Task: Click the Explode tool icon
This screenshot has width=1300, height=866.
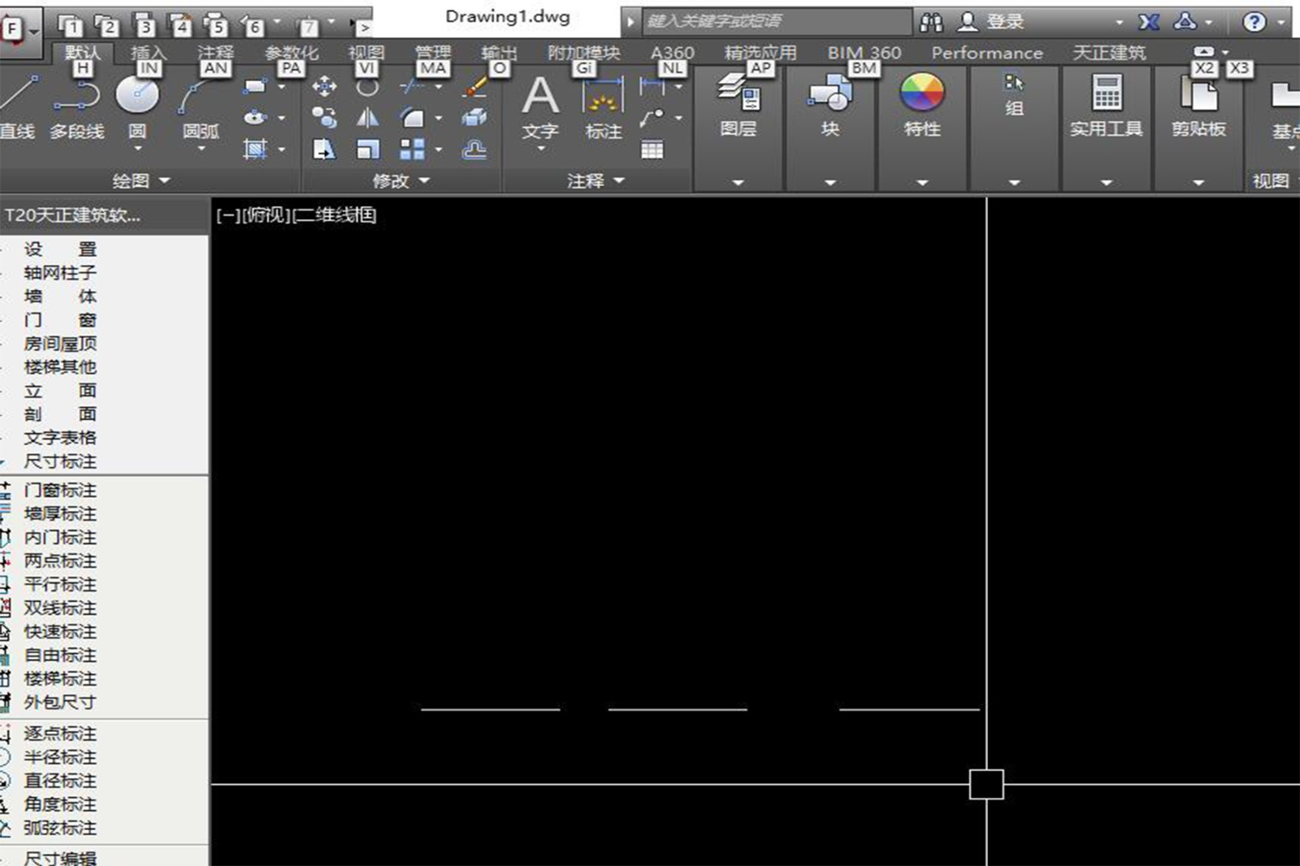Action: (475, 118)
